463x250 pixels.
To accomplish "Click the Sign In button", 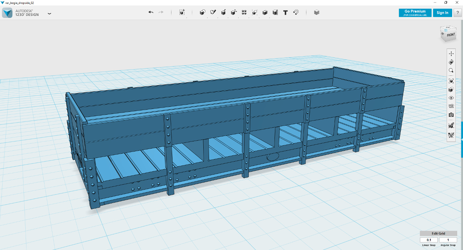I will pos(442,13).
